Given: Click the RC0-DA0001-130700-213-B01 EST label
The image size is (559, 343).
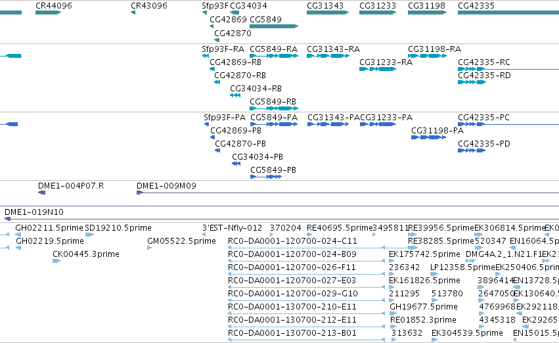Looking at the screenshot, I should [292, 333].
